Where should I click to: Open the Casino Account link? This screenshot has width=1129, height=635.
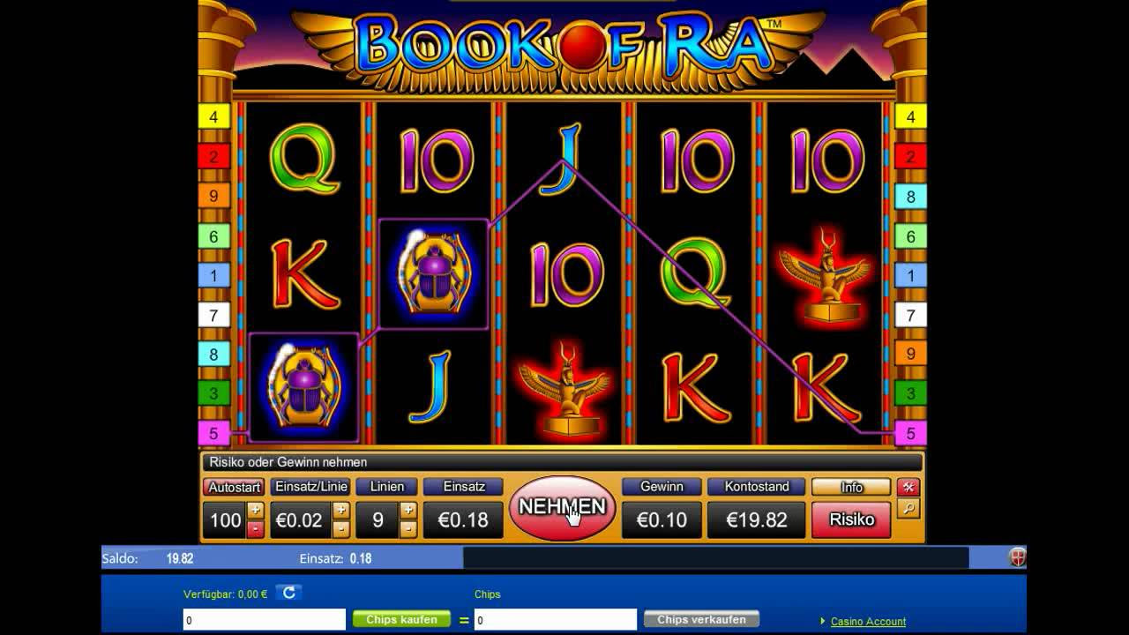click(868, 622)
